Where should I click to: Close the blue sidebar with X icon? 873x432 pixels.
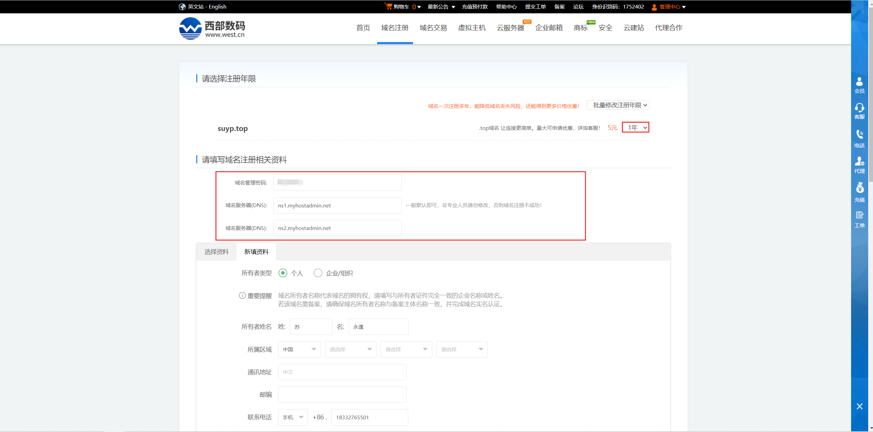click(x=859, y=406)
